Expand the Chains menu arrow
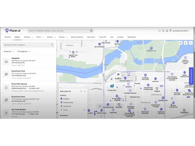This screenshot has width=195, height=146. (x=43, y=37)
